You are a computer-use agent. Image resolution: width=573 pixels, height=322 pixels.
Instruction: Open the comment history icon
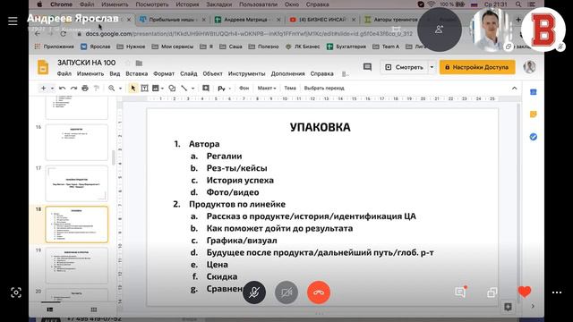(x=367, y=67)
